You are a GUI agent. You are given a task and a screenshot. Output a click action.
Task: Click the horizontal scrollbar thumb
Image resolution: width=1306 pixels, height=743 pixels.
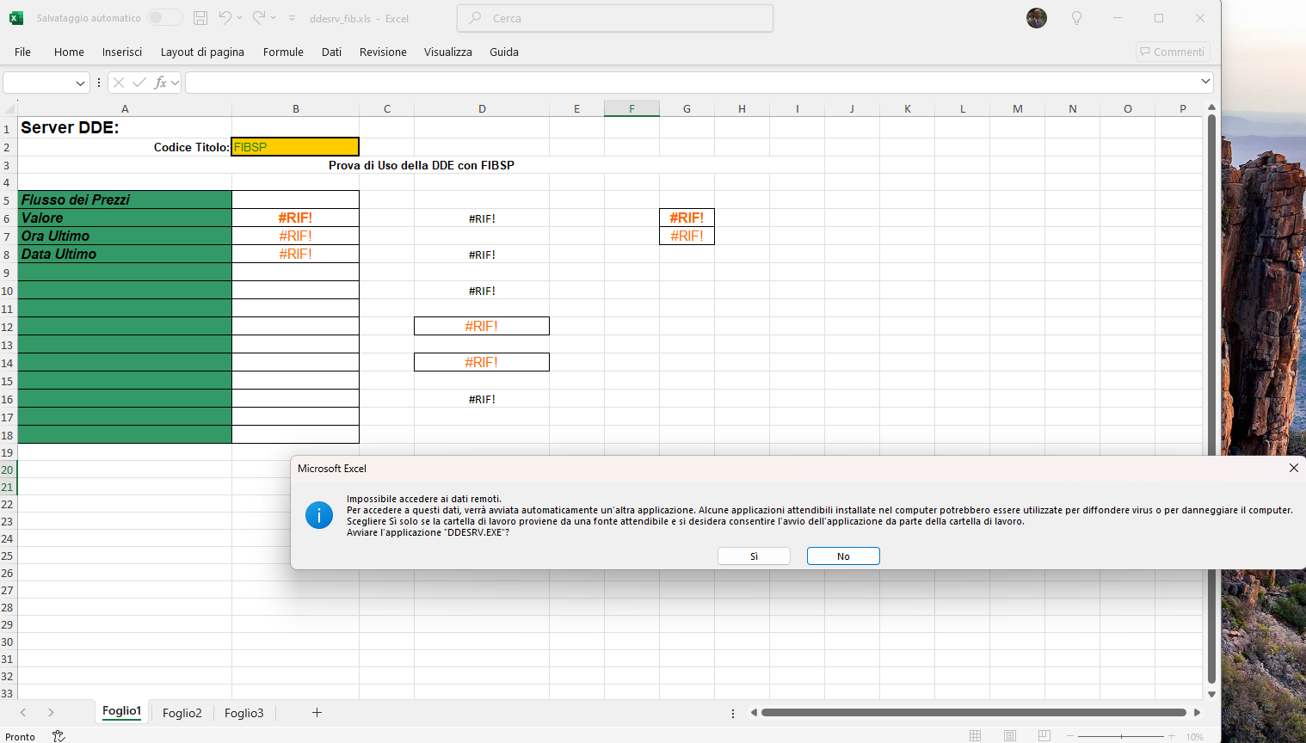pyautogui.click(x=974, y=712)
